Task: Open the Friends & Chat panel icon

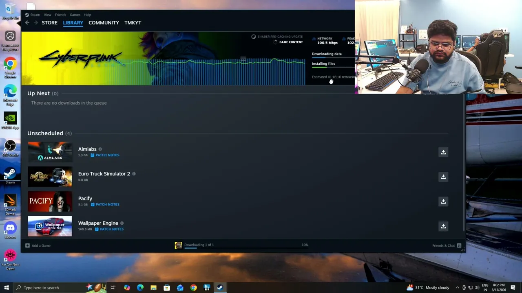Action: coord(459,245)
